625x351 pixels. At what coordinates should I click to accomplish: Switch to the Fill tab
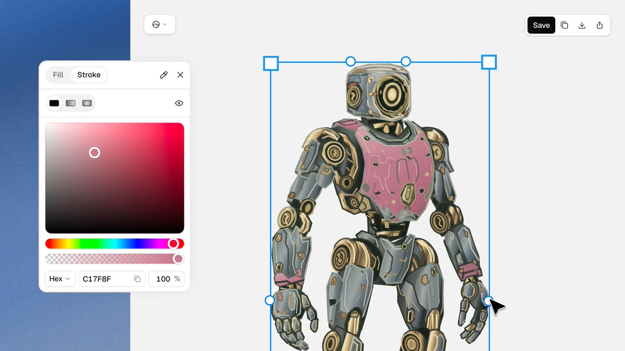pos(58,75)
